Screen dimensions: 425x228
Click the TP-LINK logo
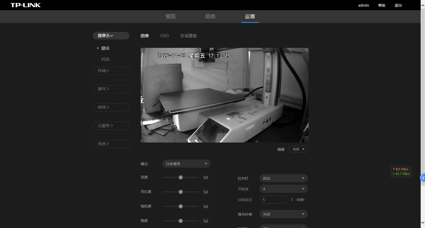[x=25, y=5]
